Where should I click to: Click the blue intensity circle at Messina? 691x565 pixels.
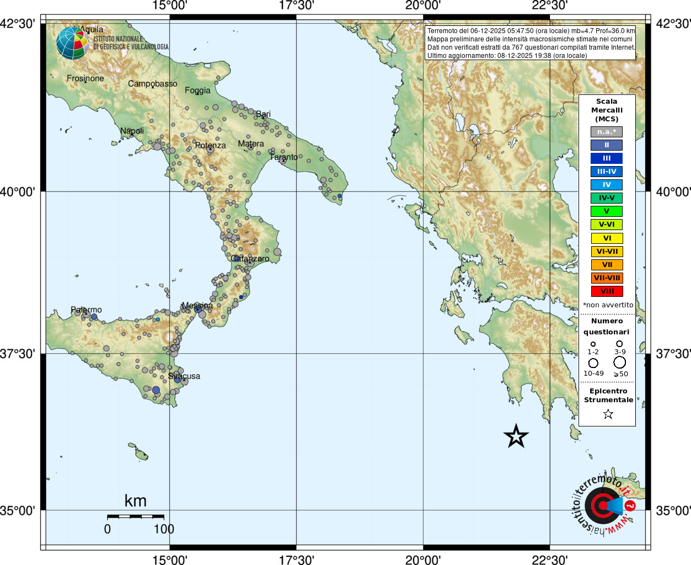tap(198, 309)
